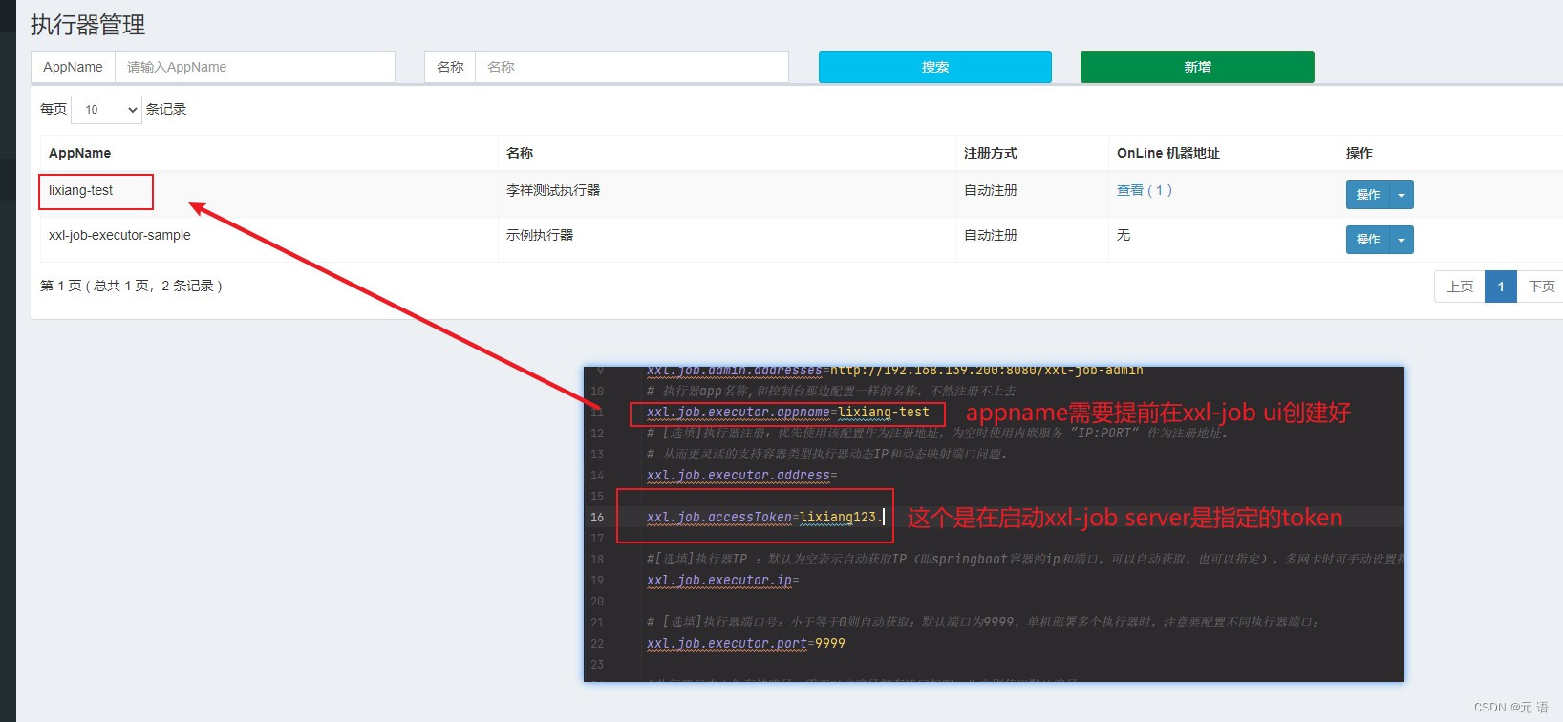Image resolution: width=1563 pixels, height=722 pixels.
Task: Click the xxl.job.executor.appname line in the code
Action: [787, 413]
